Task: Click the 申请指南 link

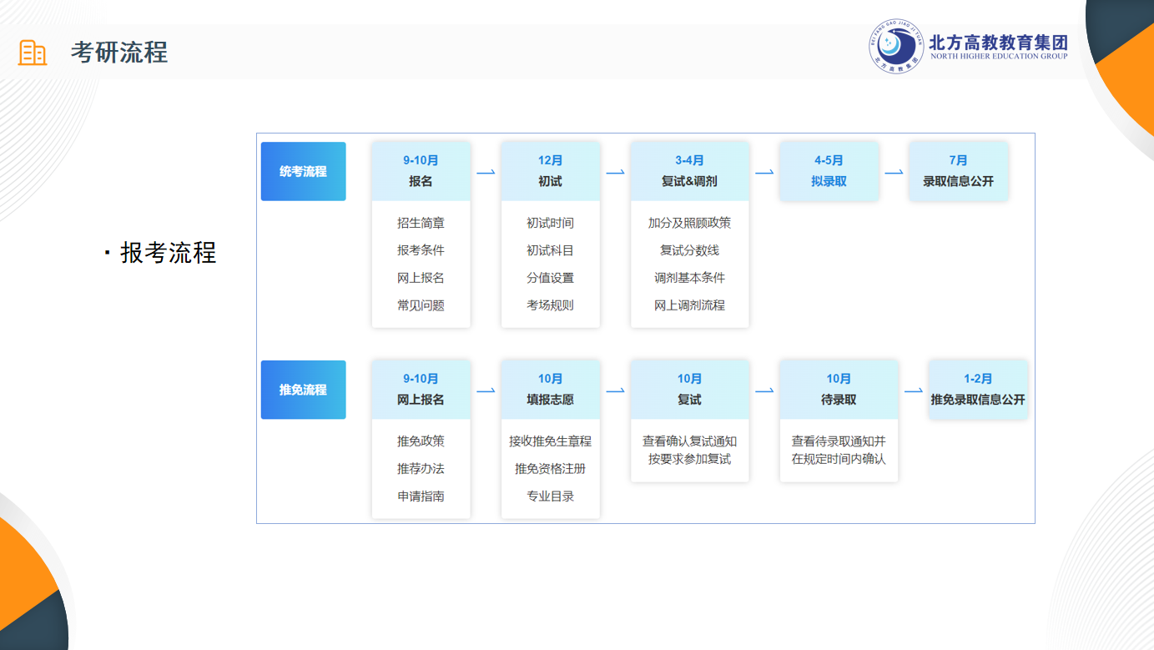Action: (421, 496)
